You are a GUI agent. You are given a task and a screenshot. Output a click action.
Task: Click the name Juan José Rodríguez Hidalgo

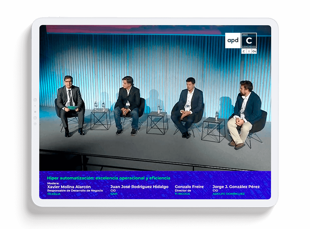pos(139,187)
